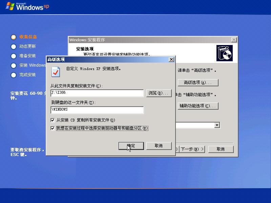271x203 pixels.
Task: Select the 安装 Windows step indicator
Action: click(x=14, y=66)
